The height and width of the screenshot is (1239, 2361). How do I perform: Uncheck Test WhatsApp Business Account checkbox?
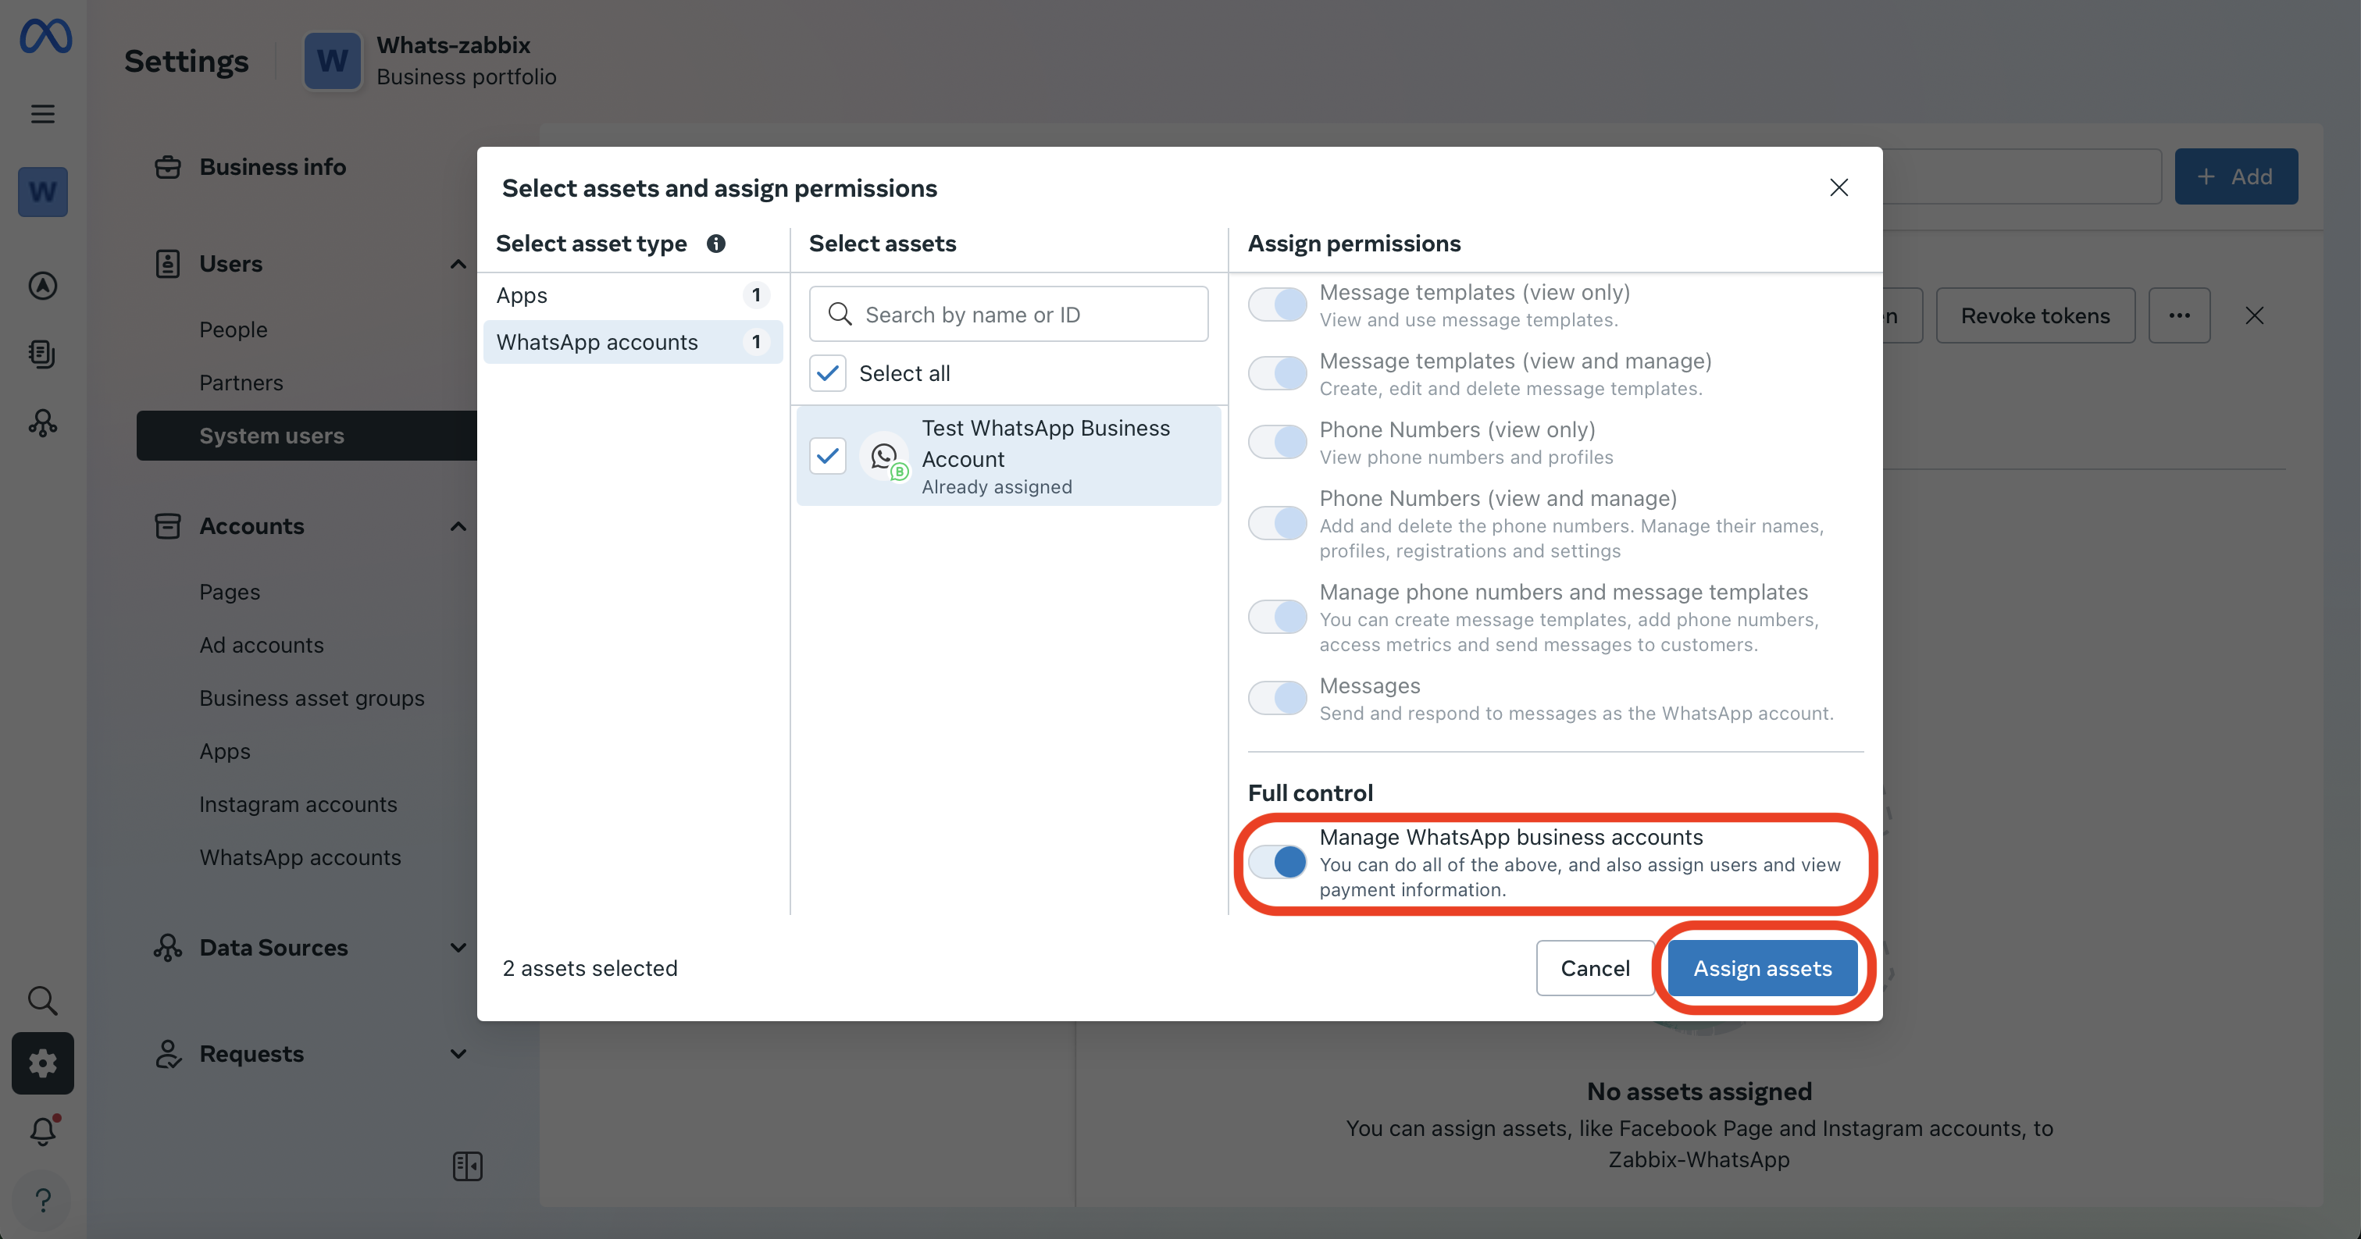point(828,457)
